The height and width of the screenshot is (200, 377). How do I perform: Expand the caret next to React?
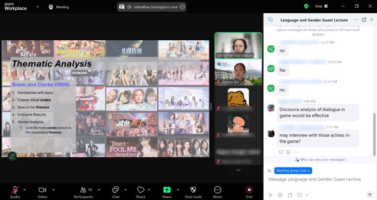[149, 190]
